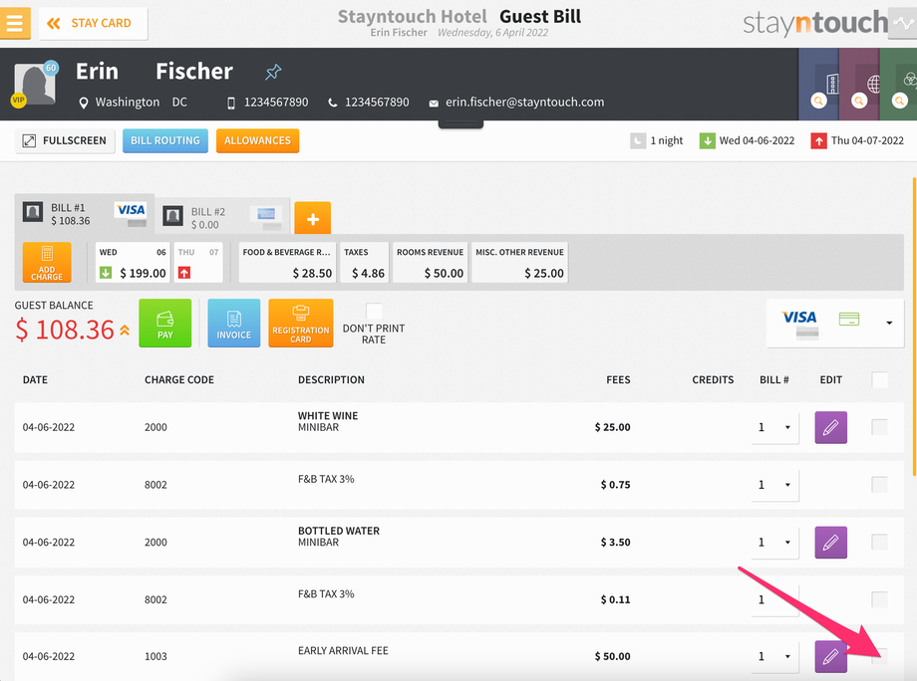The width and height of the screenshot is (917, 681).
Task: Click the guest card drawer handle
Action: (x=460, y=123)
